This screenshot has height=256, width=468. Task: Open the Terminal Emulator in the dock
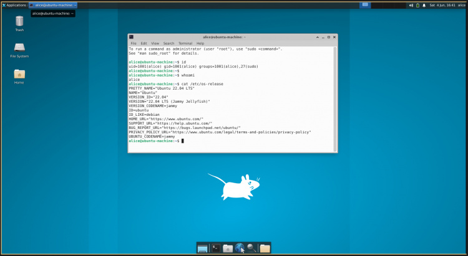[215, 249]
